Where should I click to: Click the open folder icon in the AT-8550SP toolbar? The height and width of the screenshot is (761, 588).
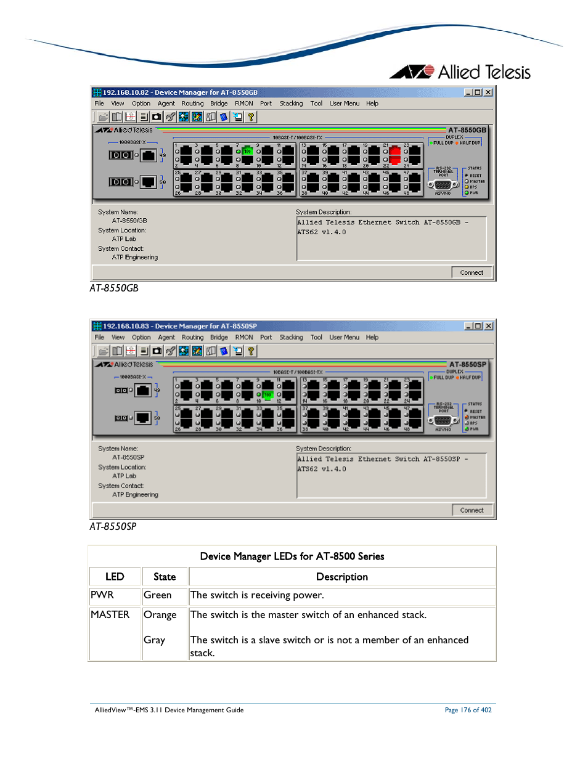click(x=104, y=351)
